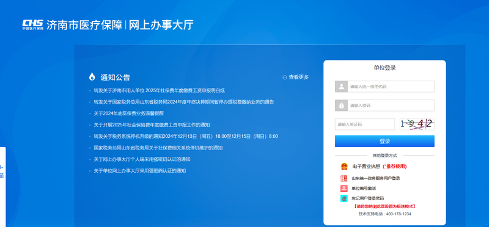Open notice 关于开展2025年社会保险费年度缴费工资申报工作的通知

click(152, 125)
